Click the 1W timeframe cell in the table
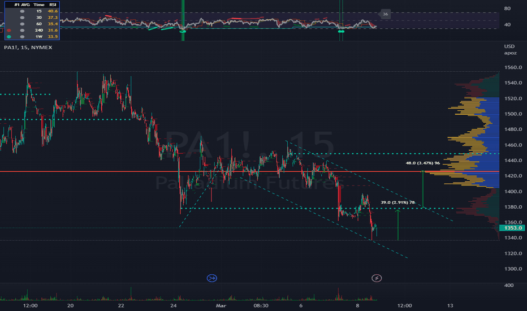 (39, 37)
